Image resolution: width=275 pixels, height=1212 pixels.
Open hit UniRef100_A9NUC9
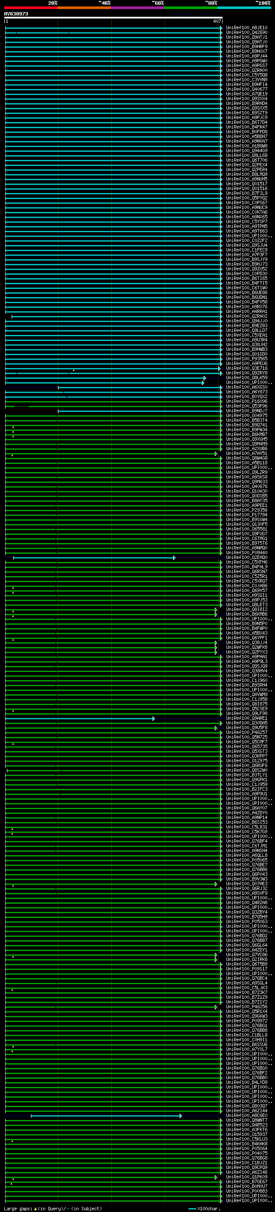(x=247, y=208)
